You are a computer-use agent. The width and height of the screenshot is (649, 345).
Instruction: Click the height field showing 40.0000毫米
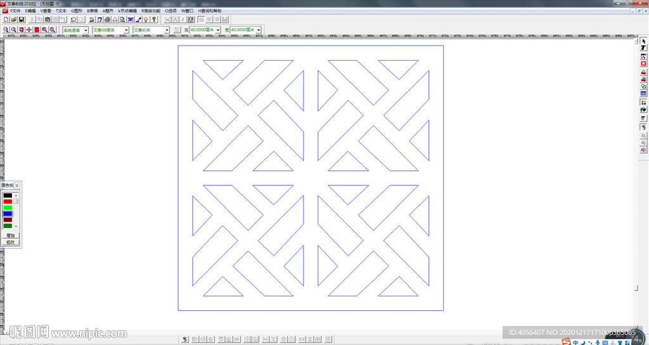(202, 30)
